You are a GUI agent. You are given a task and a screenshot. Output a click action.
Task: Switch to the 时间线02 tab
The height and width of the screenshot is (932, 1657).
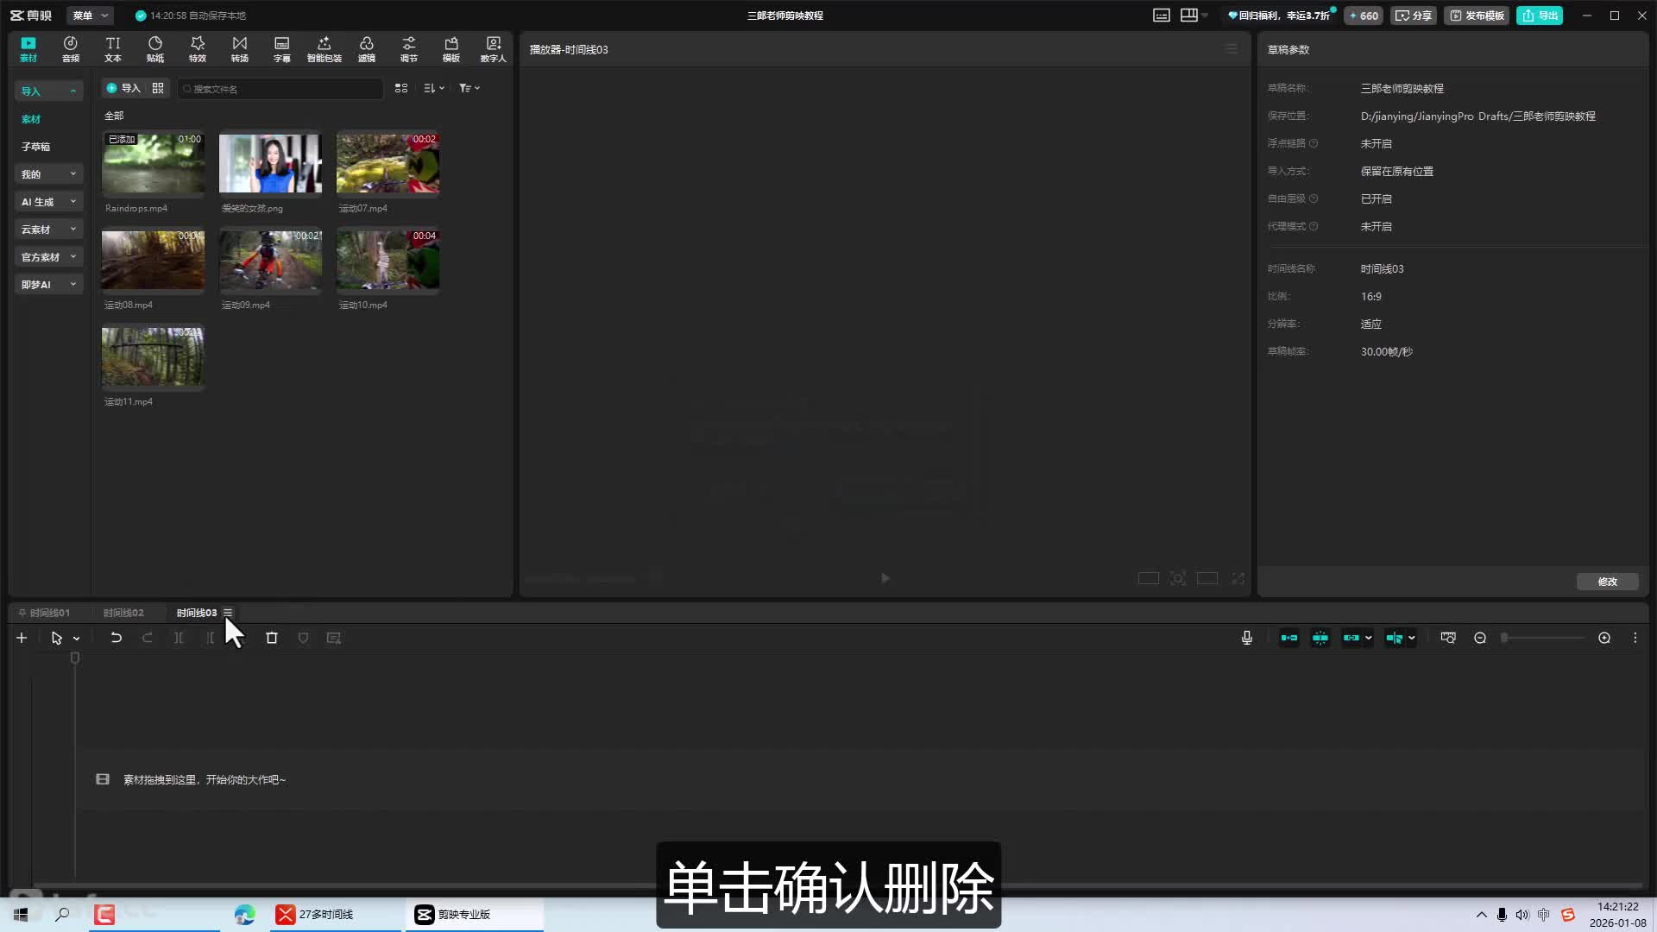123,613
